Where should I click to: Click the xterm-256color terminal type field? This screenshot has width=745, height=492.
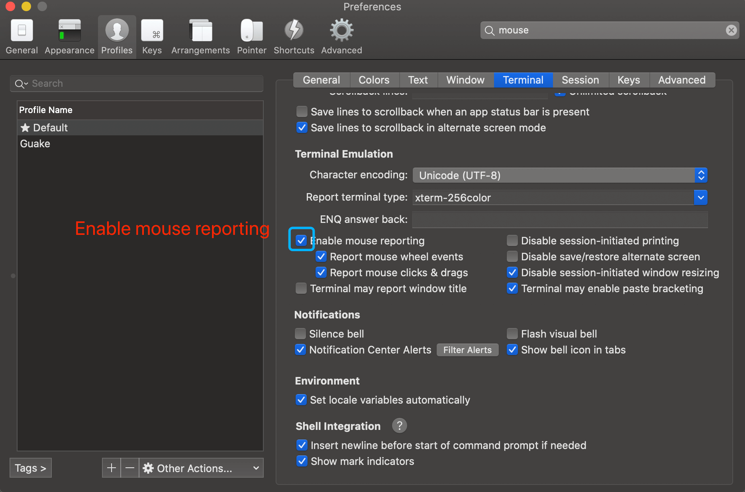tap(553, 197)
